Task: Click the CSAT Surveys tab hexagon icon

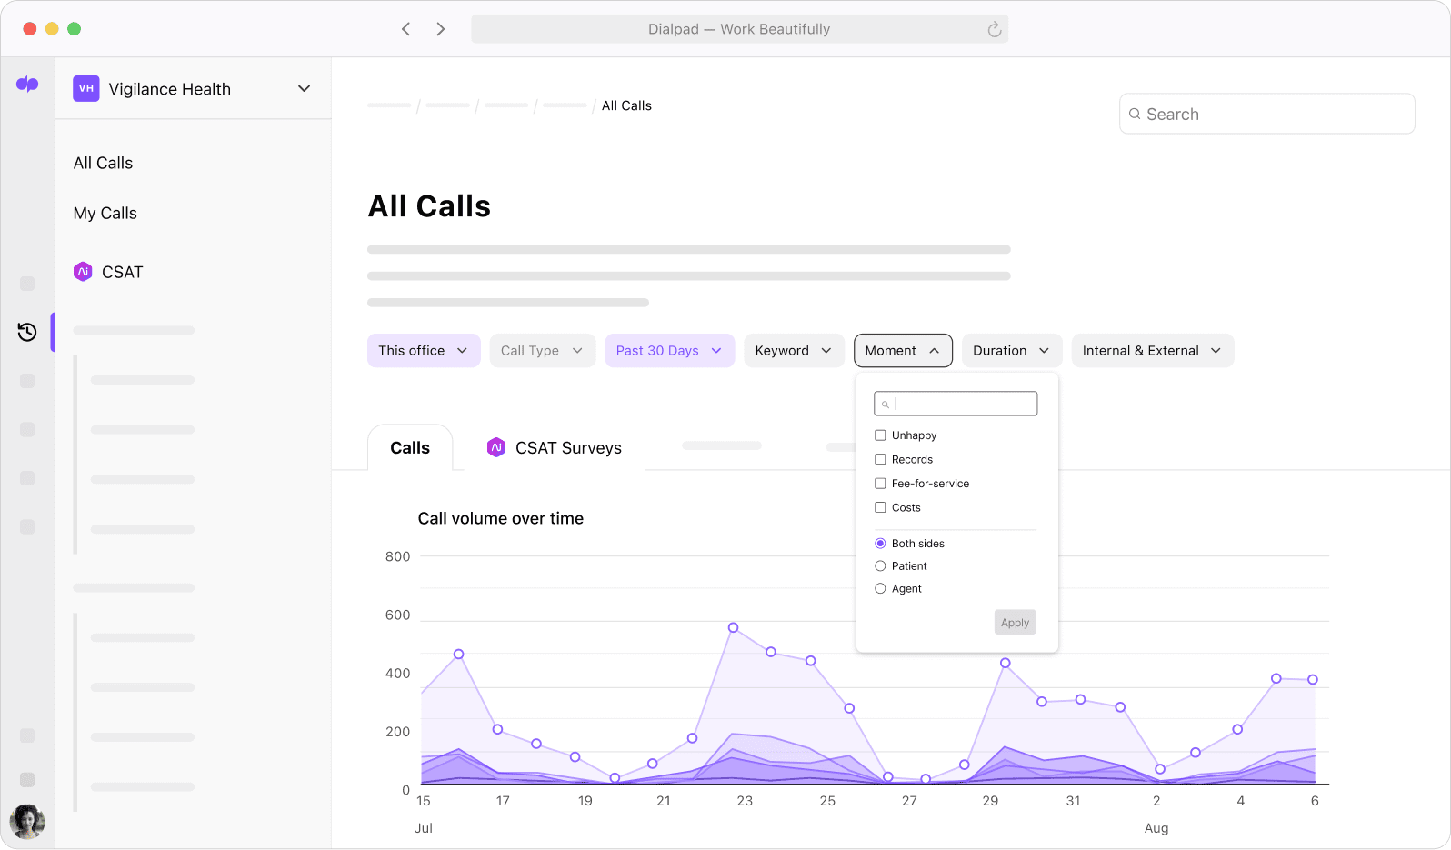Action: [x=496, y=447]
